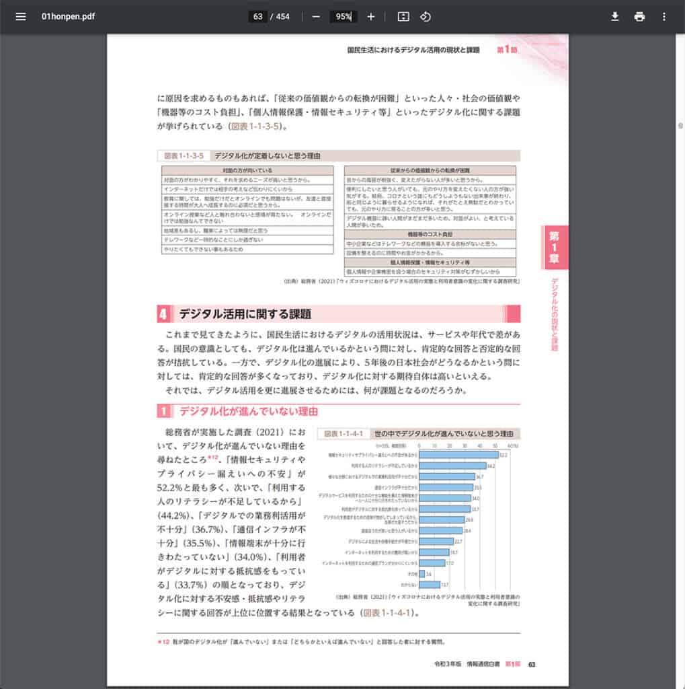Click the chart title 世の中でデジタル化が進んでいないと思う理由
Screen dimensions: 685x689
[444, 434]
